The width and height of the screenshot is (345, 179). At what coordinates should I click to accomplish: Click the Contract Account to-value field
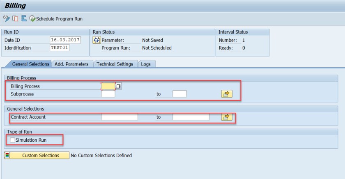[191, 117]
